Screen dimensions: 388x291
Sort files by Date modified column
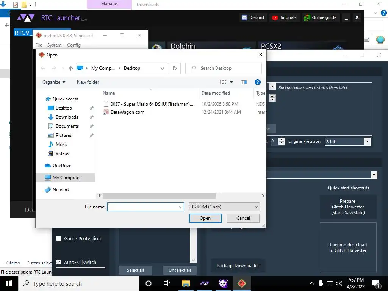pos(216,93)
